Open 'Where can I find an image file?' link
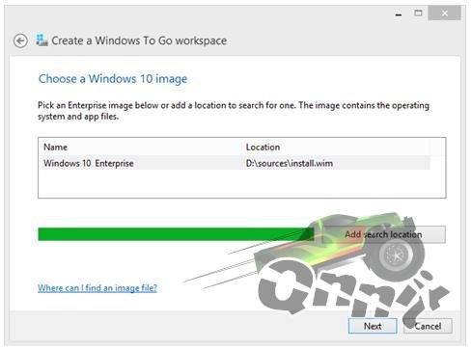Image resolution: width=472 pixels, height=349 pixels. [97, 288]
